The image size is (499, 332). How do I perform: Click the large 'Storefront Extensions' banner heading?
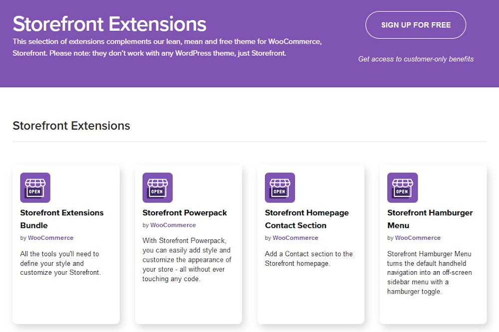click(109, 24)
